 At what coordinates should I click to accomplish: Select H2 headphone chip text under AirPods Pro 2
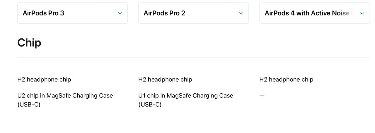point(165,79)
